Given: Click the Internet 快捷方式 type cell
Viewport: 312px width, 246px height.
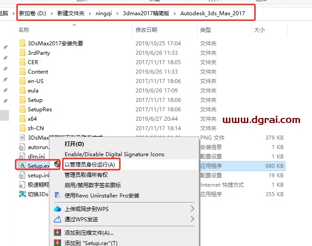Looking at the screenshot, I should tap(222, 185).
